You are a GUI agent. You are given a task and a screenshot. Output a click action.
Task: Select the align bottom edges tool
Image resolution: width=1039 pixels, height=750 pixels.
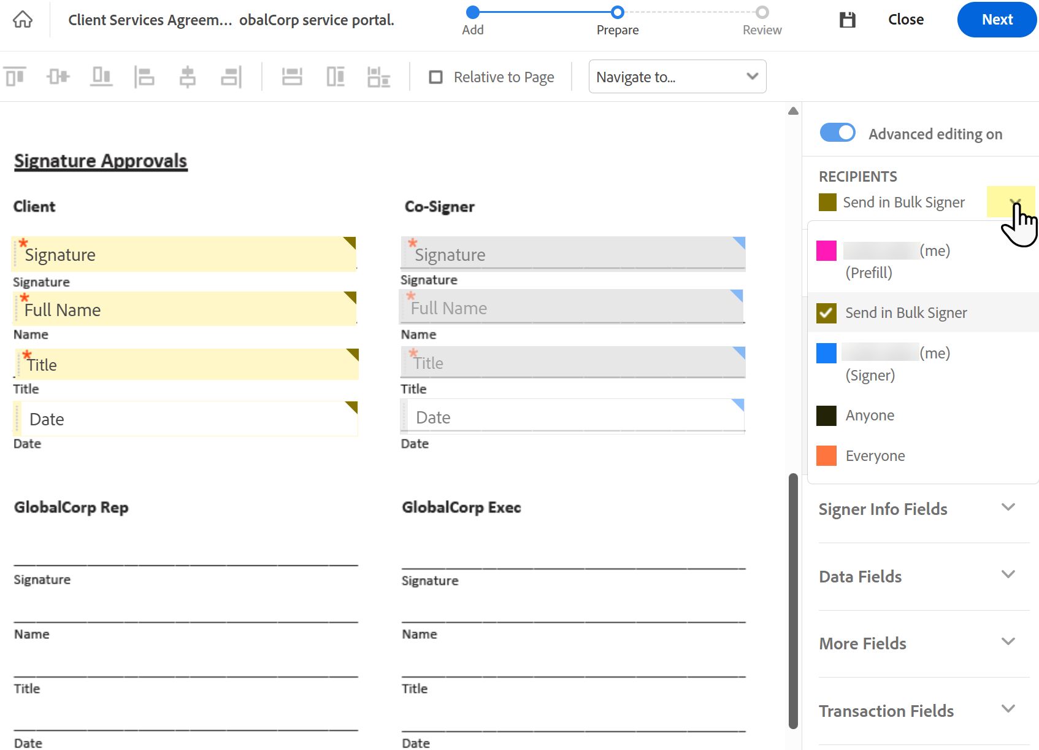[x=101, y=77]
